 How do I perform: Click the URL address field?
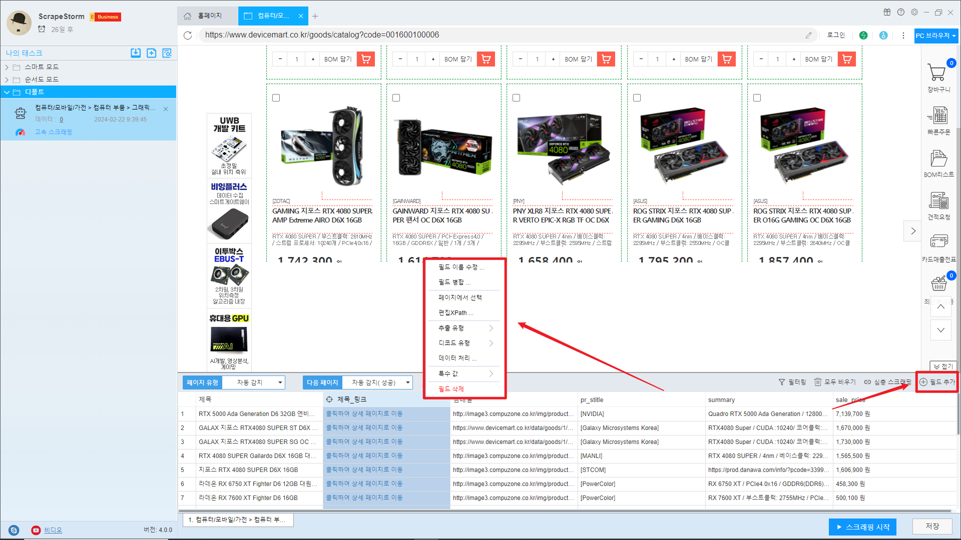point(501,35)
